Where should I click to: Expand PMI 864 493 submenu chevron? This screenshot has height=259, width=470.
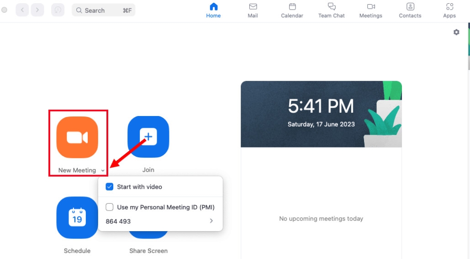click(x=211, y=221)
